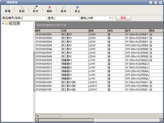Viewport: 164px width, 123px height.
Task: Focus the 商品编号/名称 input field
Action: tap(34, 18)
